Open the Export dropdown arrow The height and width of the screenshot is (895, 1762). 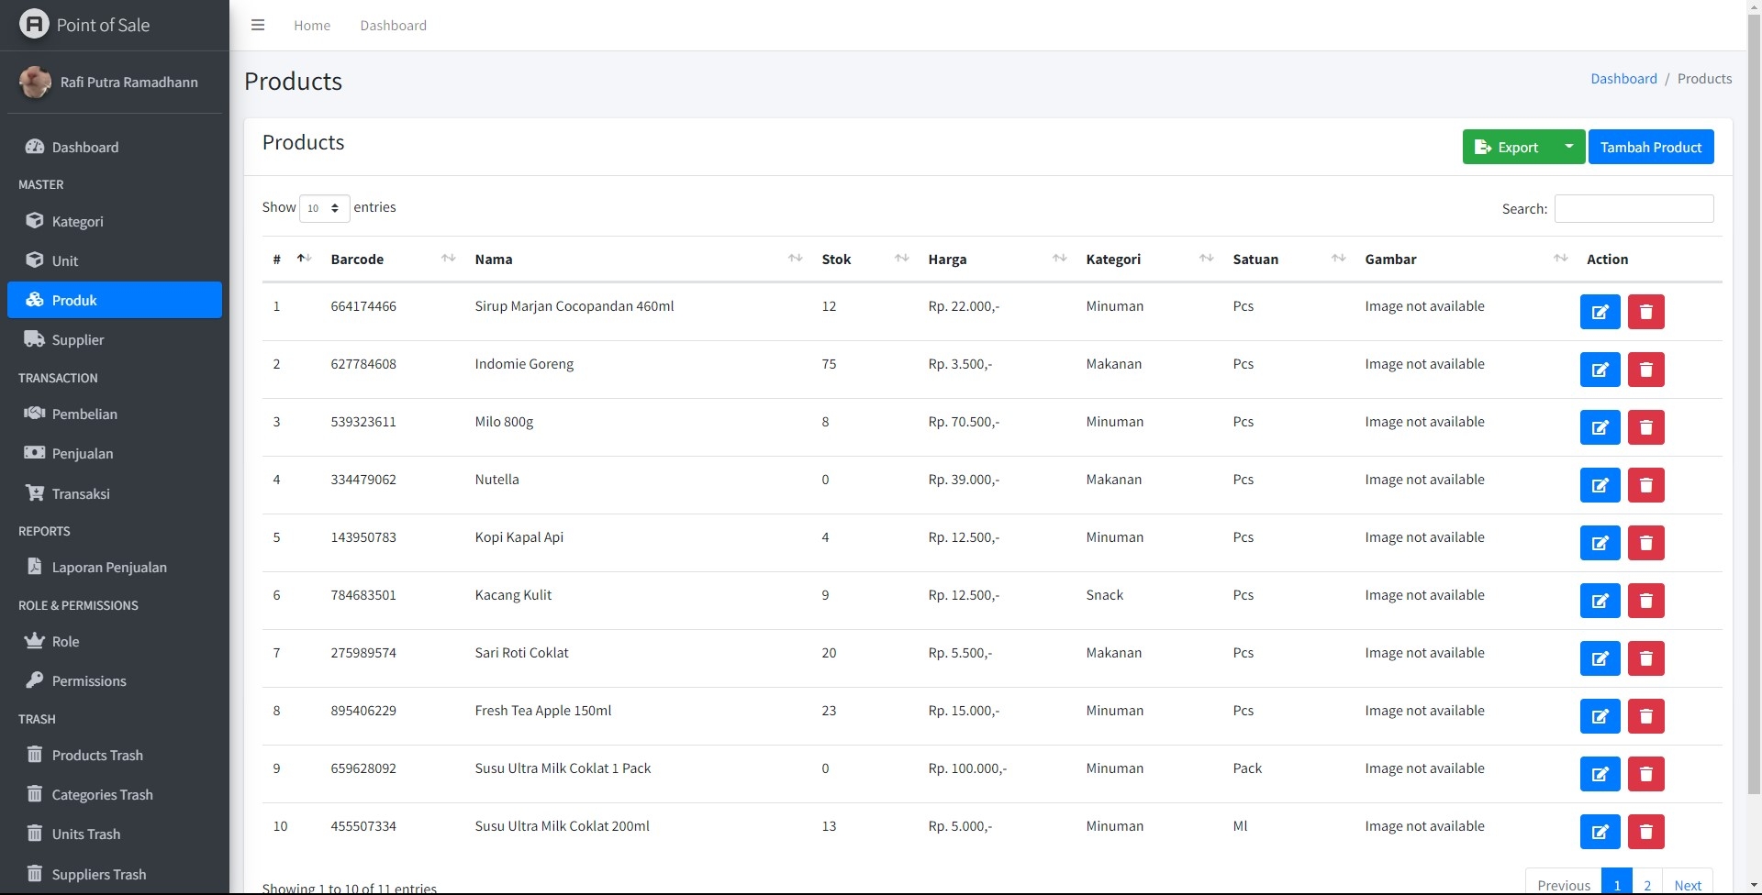point(1568,147)
